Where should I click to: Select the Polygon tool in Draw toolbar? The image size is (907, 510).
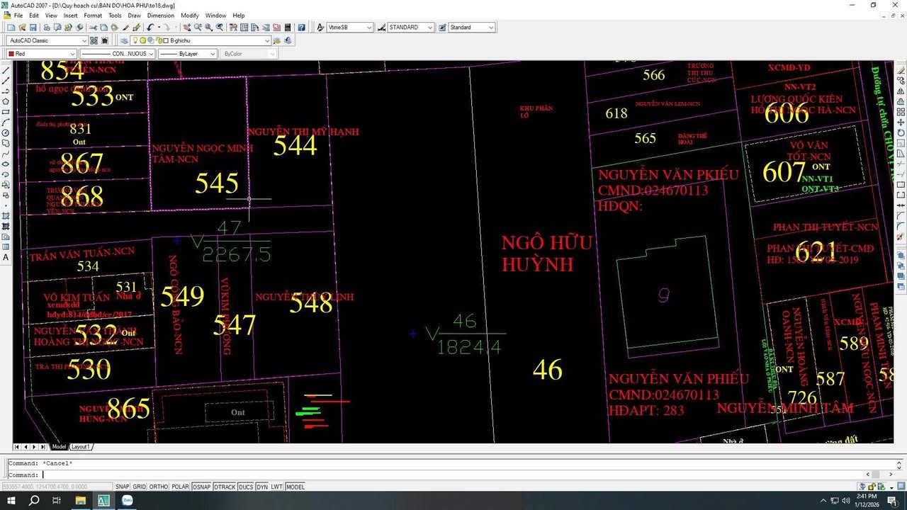click(6, 101)
